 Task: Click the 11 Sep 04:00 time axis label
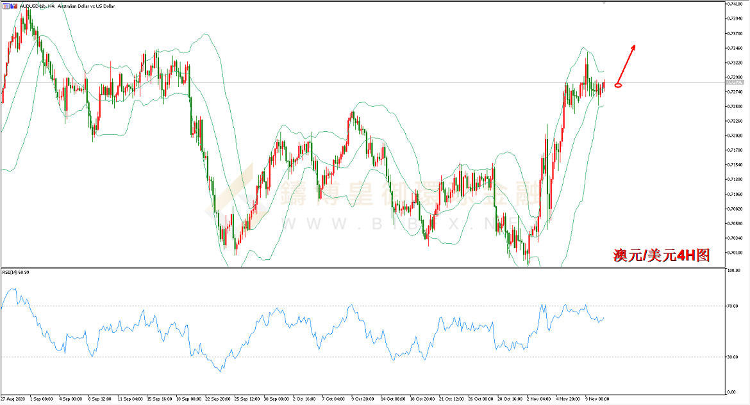130,399
